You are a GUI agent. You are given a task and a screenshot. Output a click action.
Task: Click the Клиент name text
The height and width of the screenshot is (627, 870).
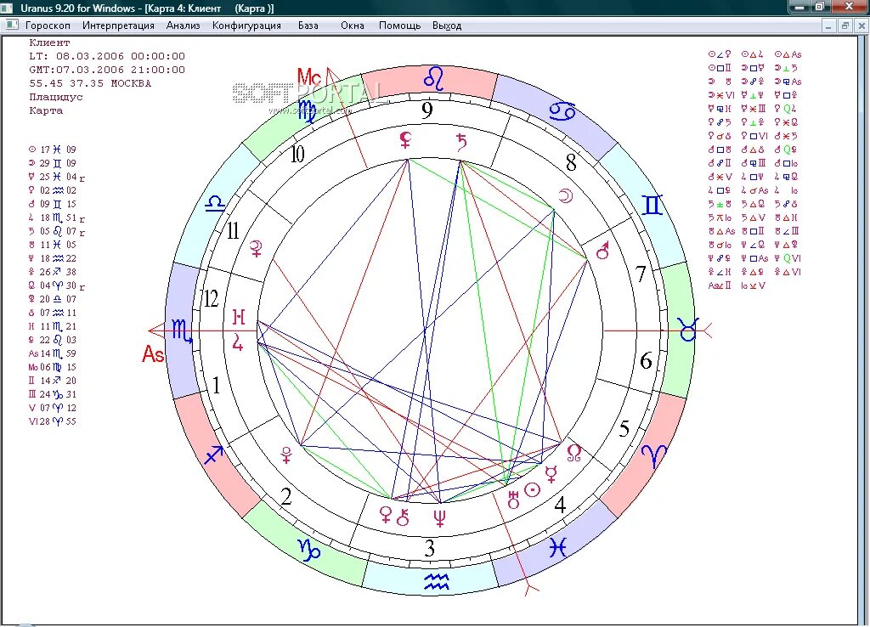[x=49, y=42]
